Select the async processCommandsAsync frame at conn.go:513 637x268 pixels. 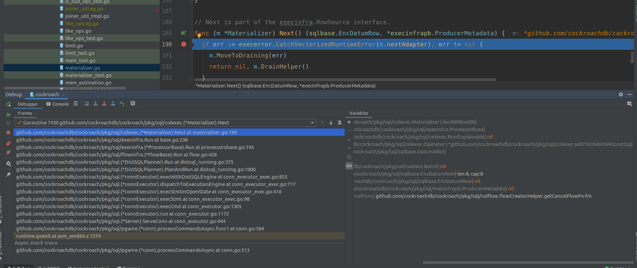click(179, 250)
